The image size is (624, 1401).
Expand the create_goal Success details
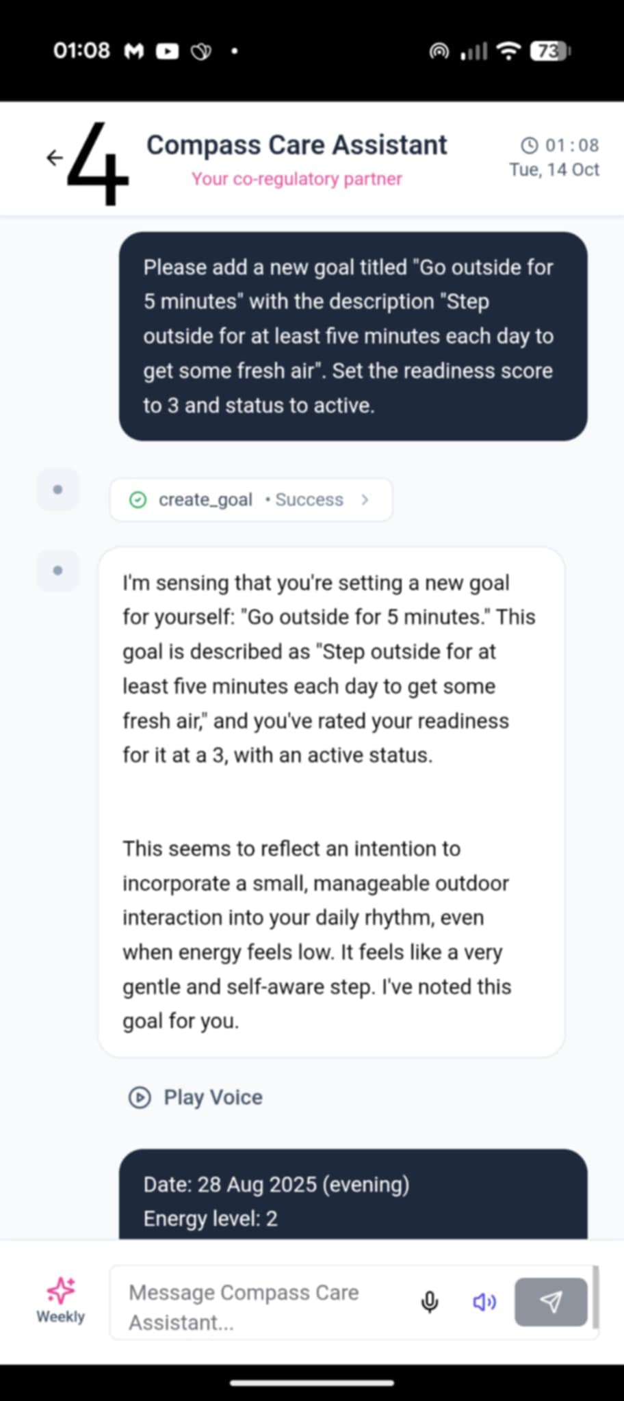tap(365, 500)
